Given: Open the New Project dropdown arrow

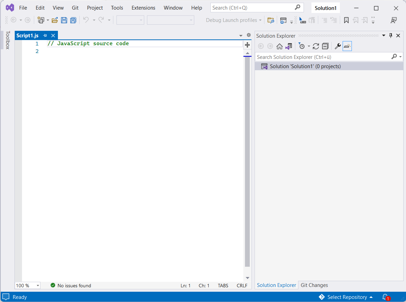Looking at the screenshot, I should click(48, 20).
